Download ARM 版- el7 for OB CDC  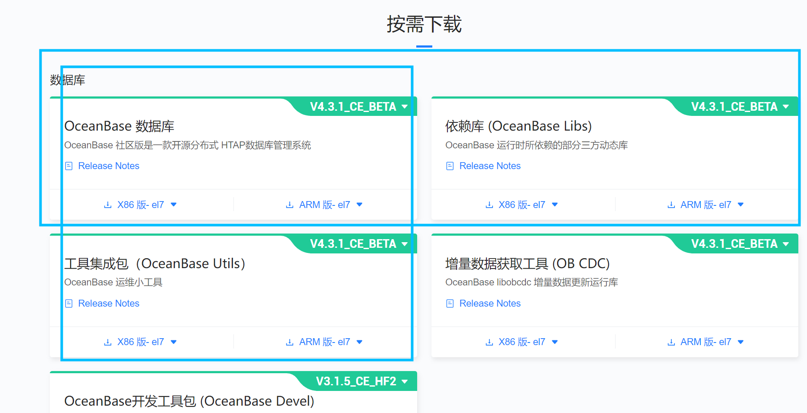(705, 342)
